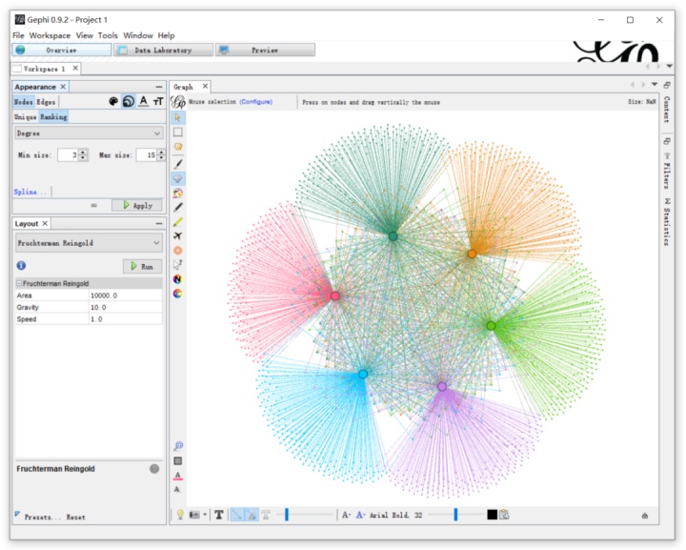This screenshot has width=686, height=550.
Task: Select the edit node attributes pointer tool
Action: 177,265
